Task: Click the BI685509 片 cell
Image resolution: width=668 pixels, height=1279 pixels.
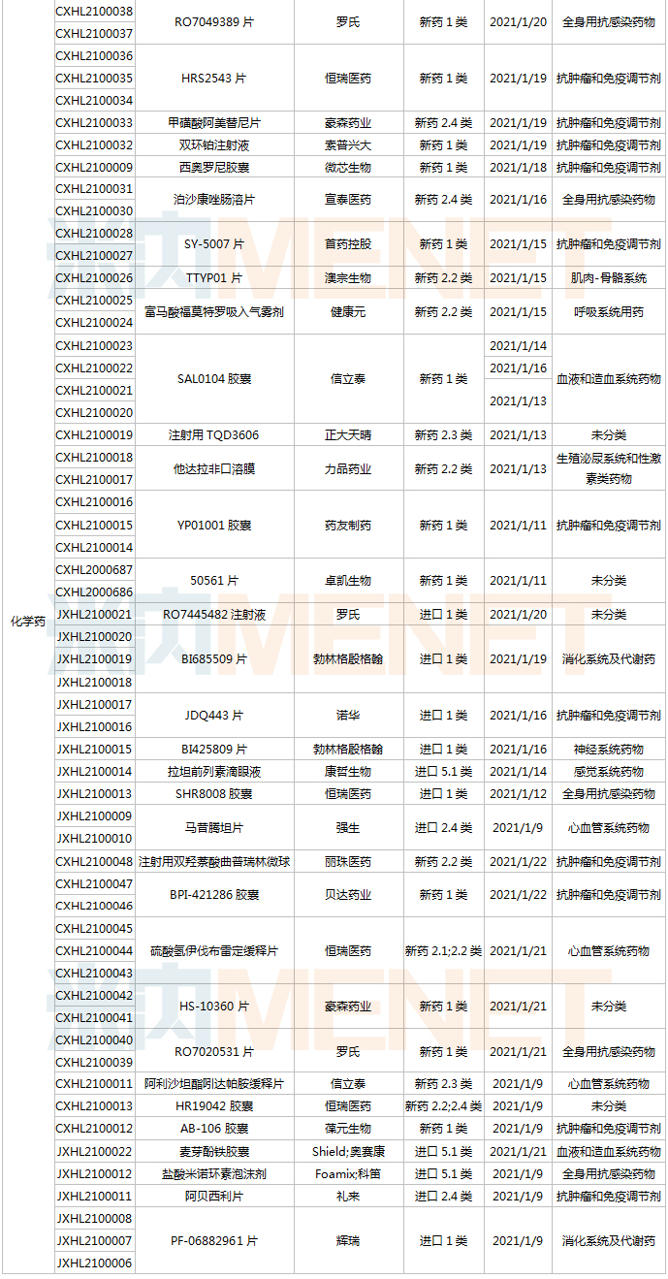Action: (213, 659)
